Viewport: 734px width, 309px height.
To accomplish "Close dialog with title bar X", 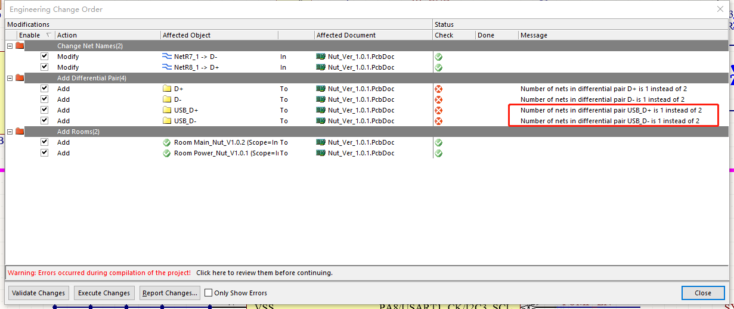I will 720,9.
